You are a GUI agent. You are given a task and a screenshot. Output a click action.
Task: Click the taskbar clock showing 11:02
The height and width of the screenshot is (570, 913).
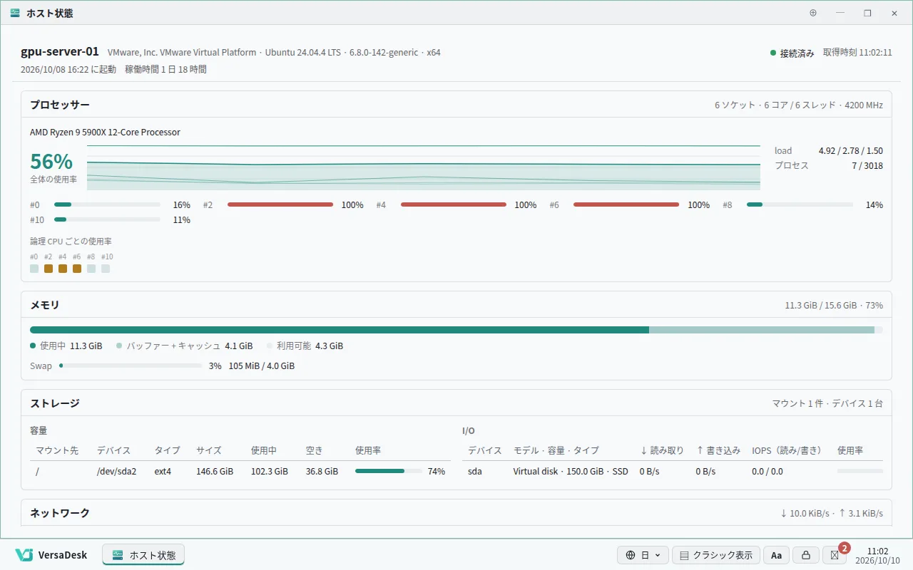(877, 555)
